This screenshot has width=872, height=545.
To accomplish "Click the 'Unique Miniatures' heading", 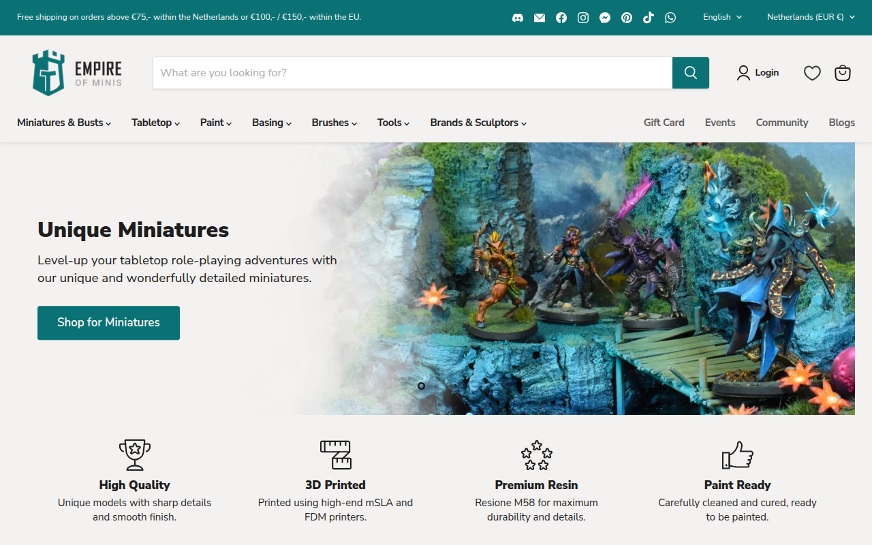I will [134, 230].
